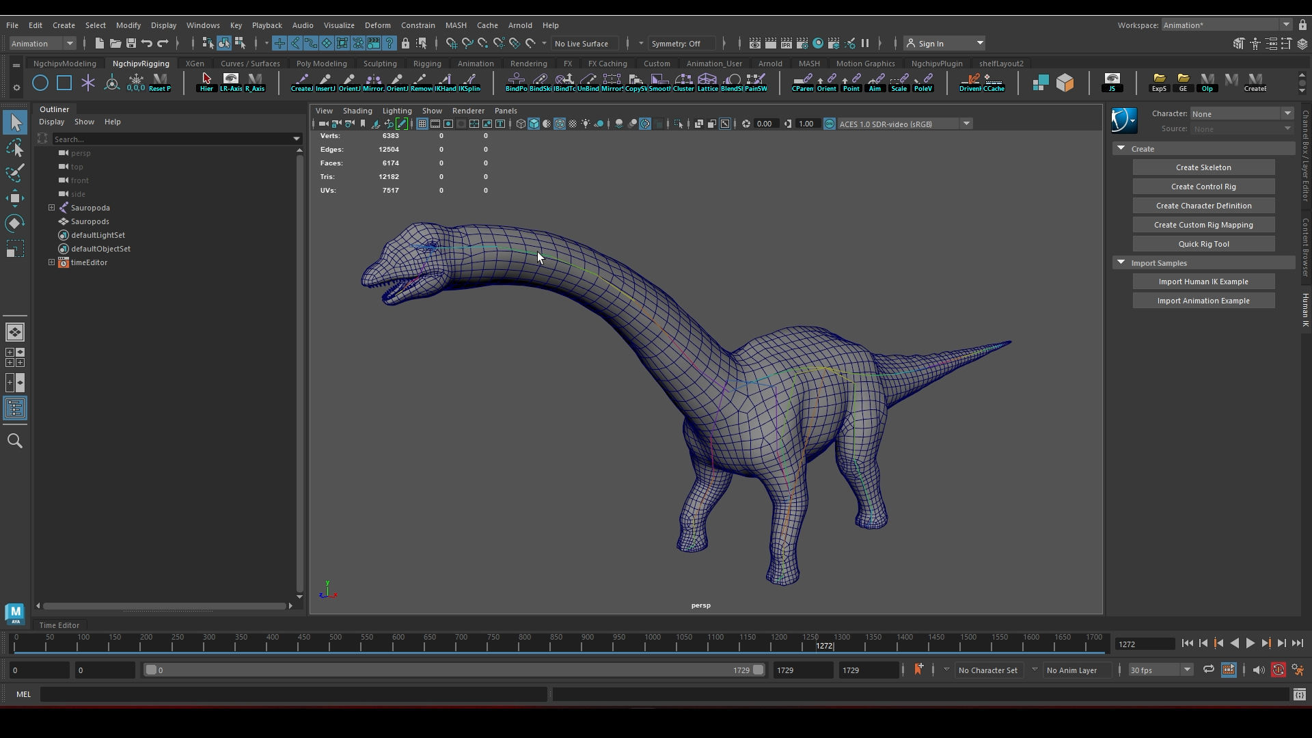Click the CCache shelf icon
This screenshot has width=1312, height=738.
(994, 83)
